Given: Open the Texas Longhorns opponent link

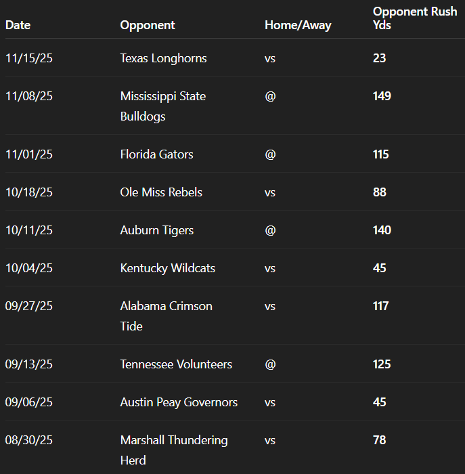Looking at the screenshot, I should click(163, 58).
